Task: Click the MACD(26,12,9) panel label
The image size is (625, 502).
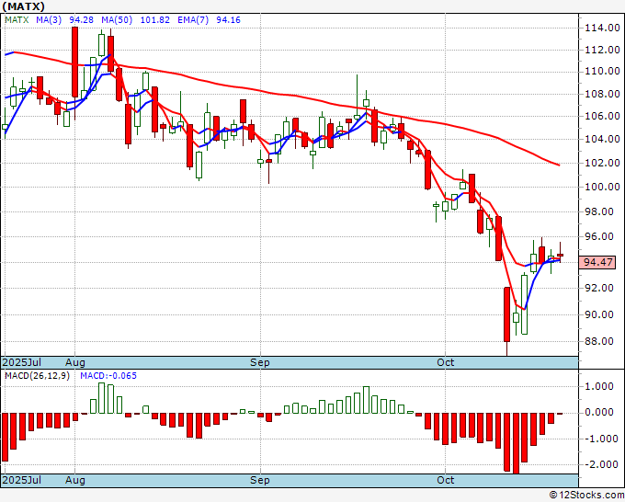Action: [x=37, y=376]
